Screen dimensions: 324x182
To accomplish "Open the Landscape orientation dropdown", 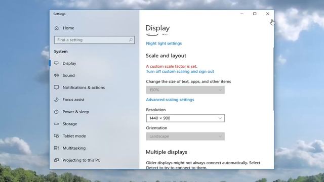I will pyautogui.click(x=185, y=136).
